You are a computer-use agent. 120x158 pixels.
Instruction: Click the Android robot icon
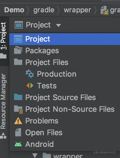pos(18,144)
